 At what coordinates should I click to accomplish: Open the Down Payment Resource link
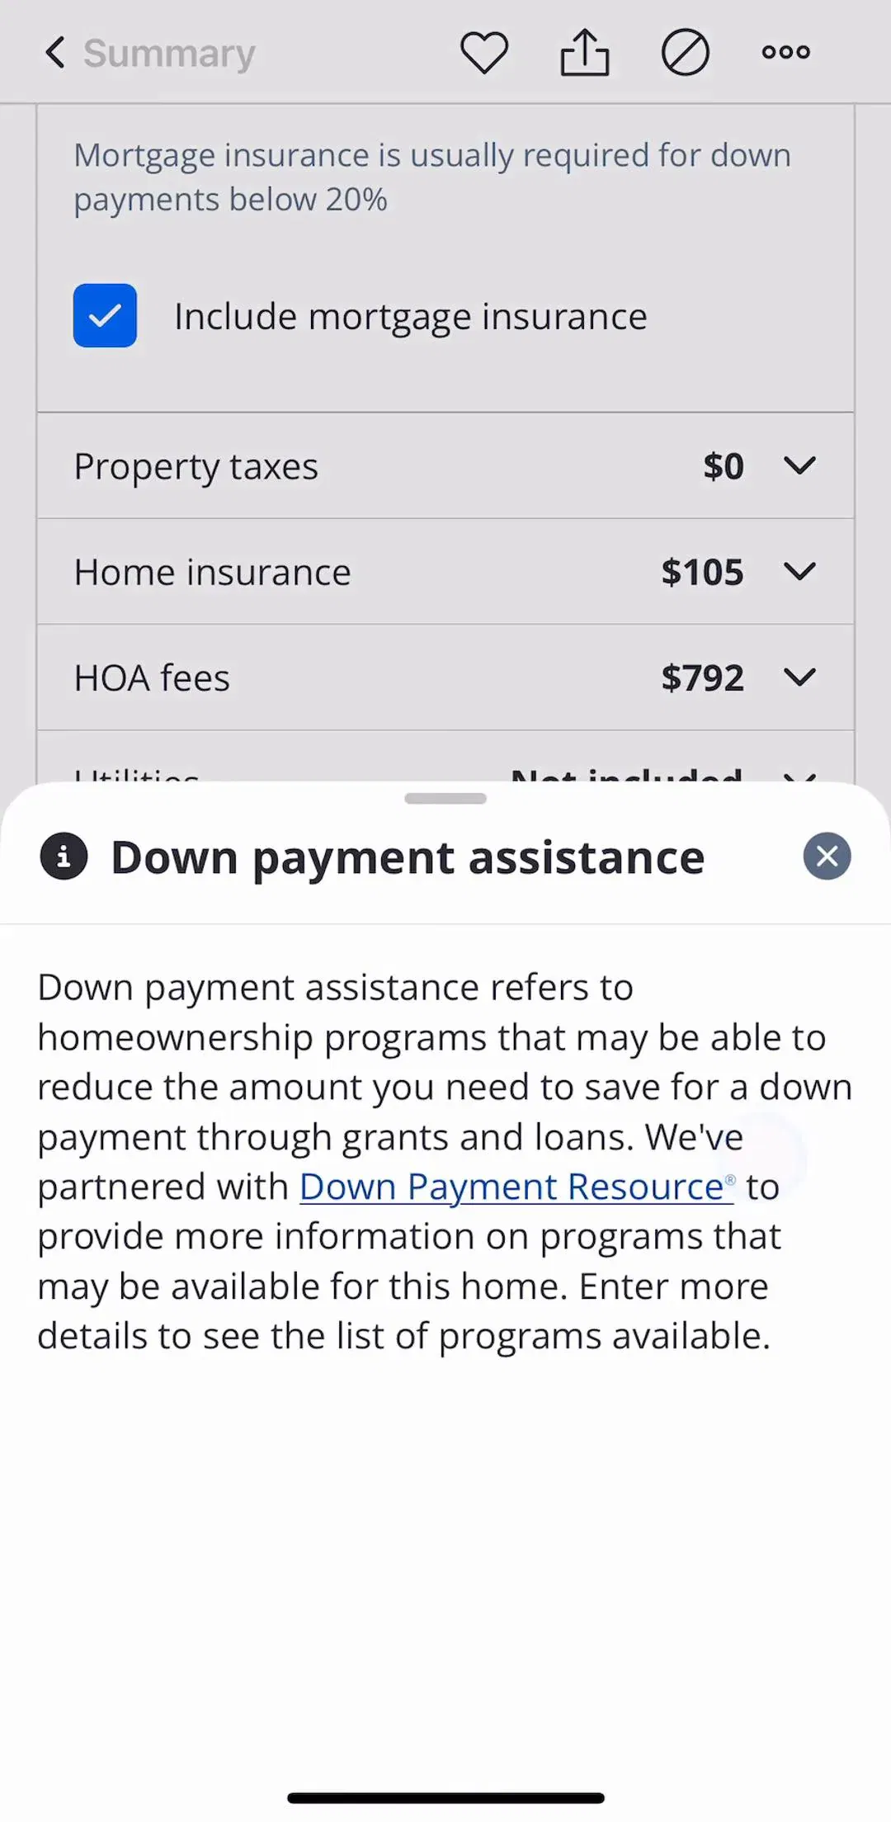(x=516, y=1187)
